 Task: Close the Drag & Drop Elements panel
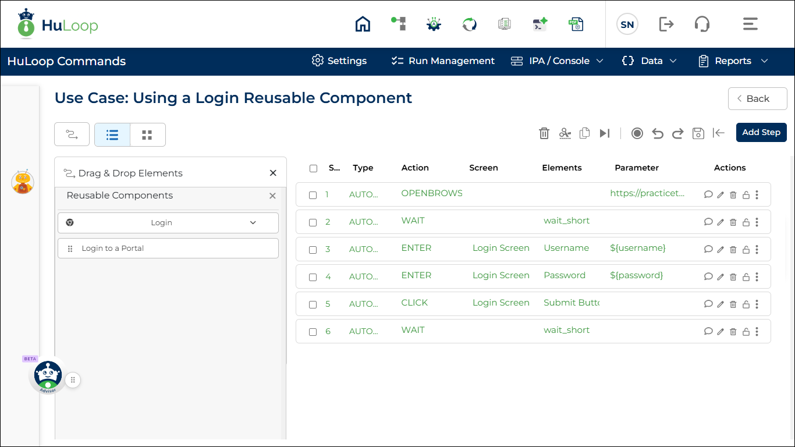pyautogui.click(x=273, y=173)
